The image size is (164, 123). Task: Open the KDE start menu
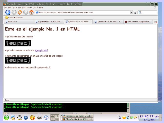coord(6,118)
